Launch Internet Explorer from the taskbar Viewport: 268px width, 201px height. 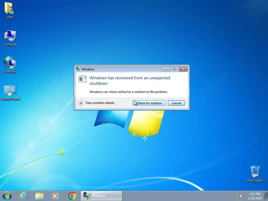point(23,196)
